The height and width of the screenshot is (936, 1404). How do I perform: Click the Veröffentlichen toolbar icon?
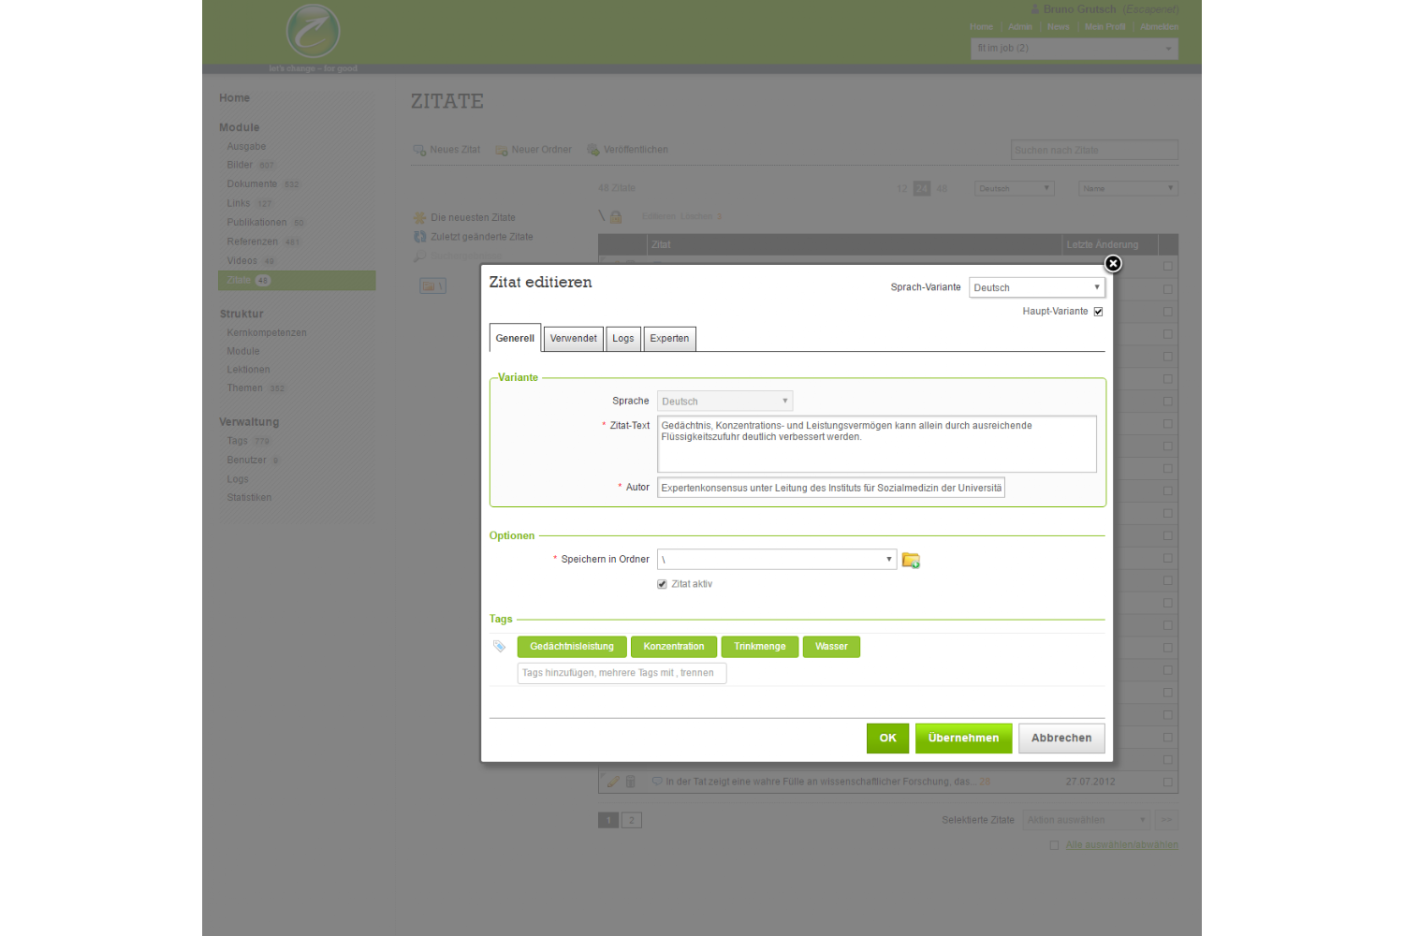pyautogui.click(x=592, y=150)
